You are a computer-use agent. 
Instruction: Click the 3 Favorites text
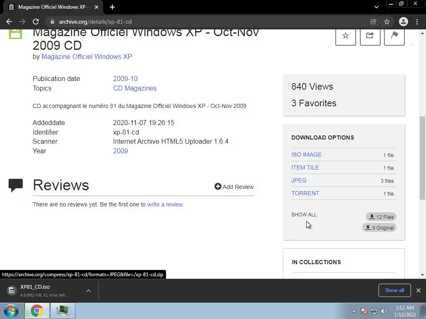(x=314, y=103)
